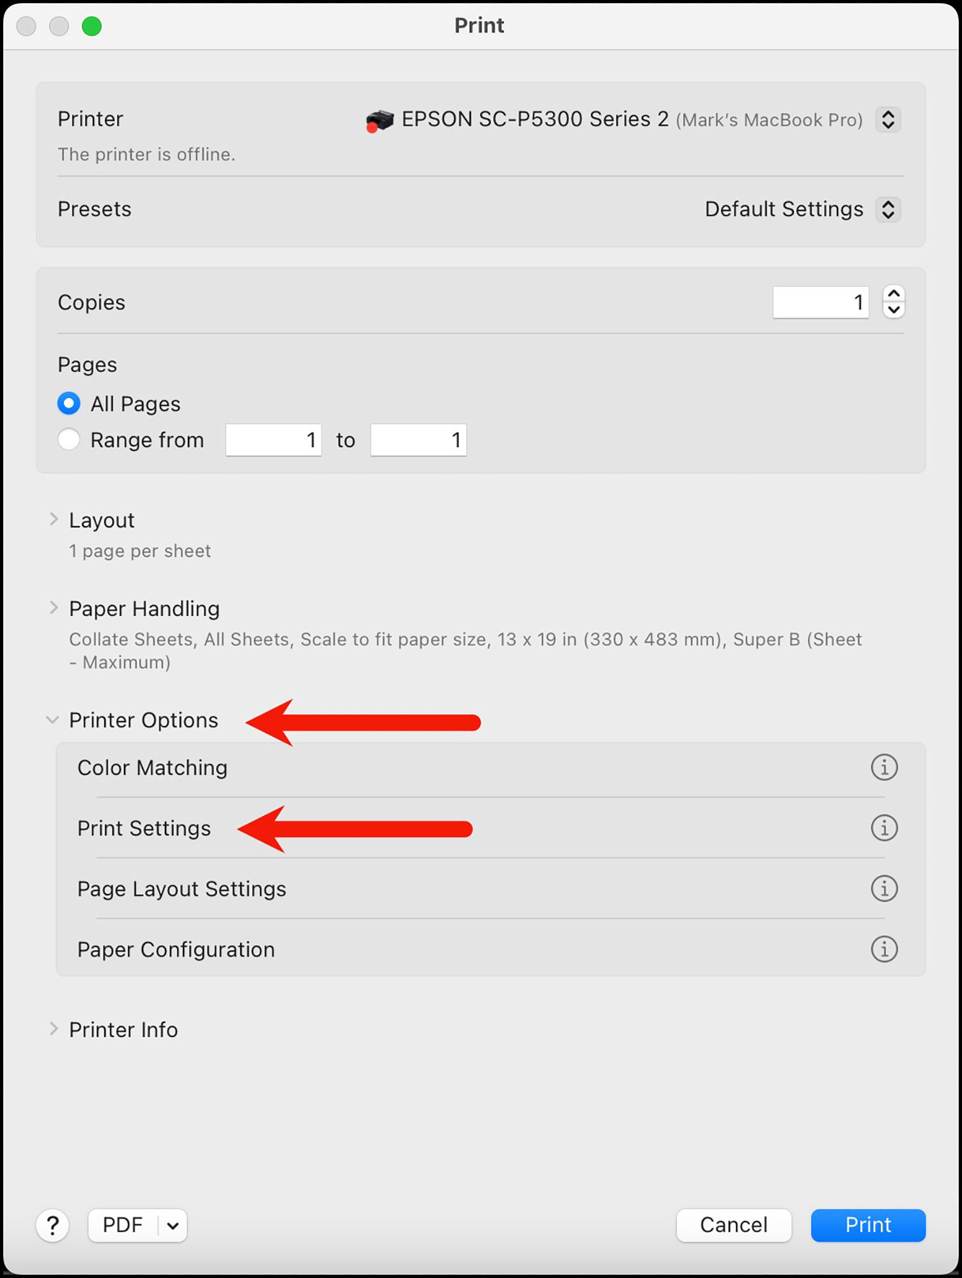Open the PDF dropdown arrow

tap(173, 1226)
